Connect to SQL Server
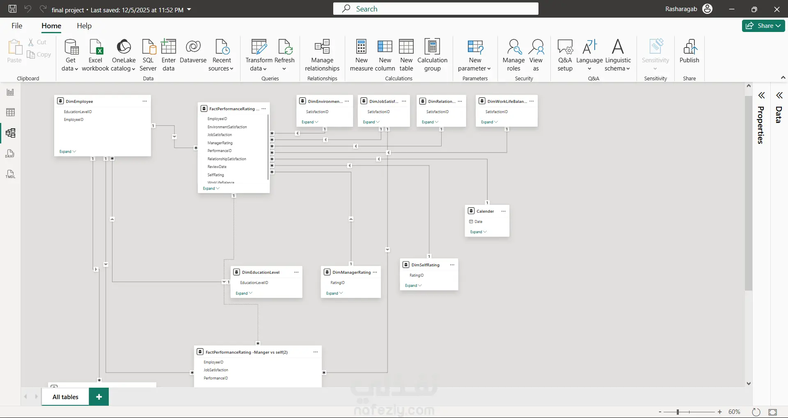788x418 pixels. 148,55
